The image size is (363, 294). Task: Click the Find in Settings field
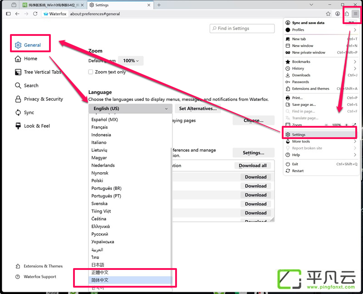pyautogui.click(x=242, y=28)
